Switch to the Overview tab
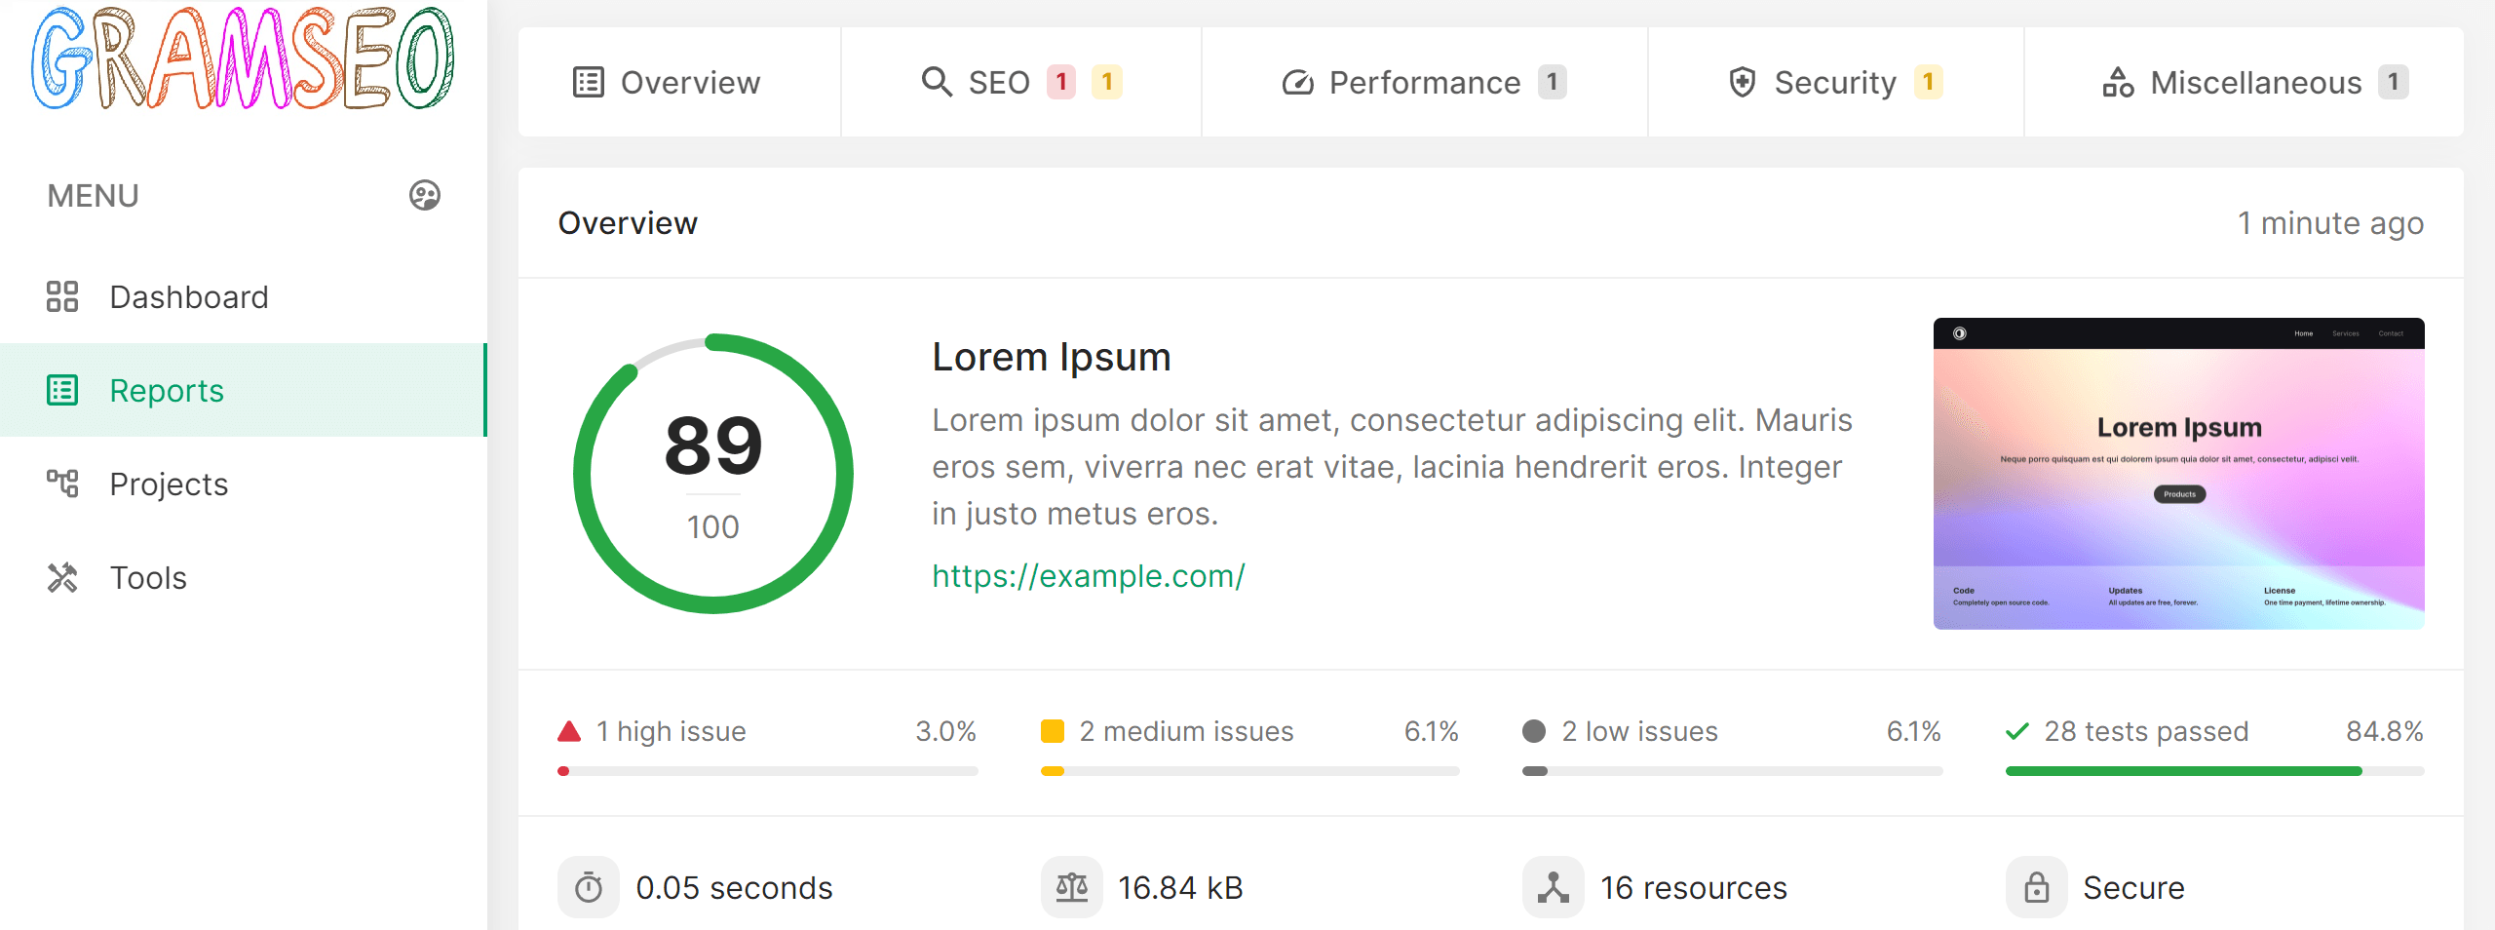2495x930 pixels. (x=668, y=83)
